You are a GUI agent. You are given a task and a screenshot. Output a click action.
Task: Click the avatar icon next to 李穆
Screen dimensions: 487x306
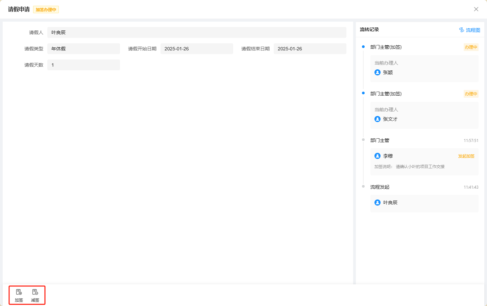(x=378, y=156)
